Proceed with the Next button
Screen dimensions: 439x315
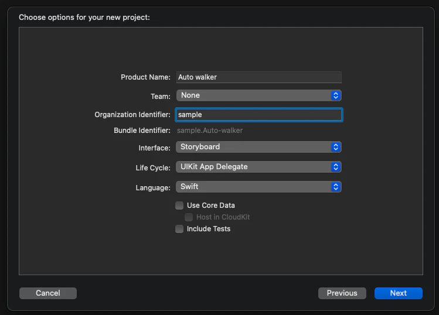[x=399, y=293]
